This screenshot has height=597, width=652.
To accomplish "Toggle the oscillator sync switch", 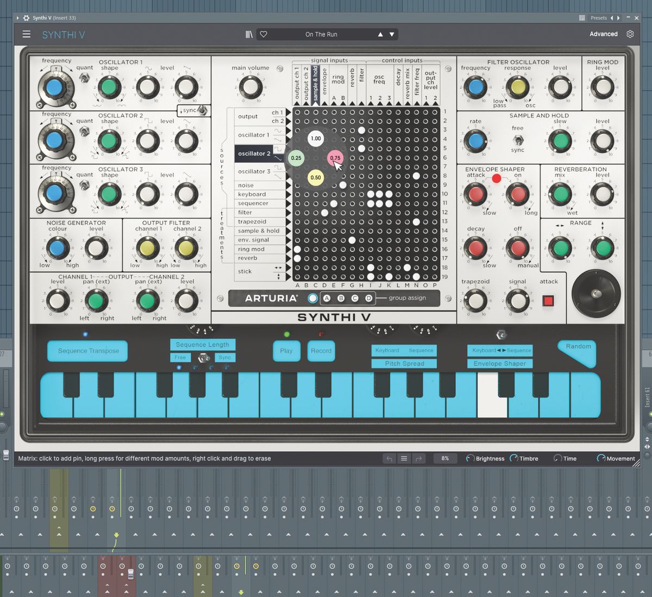I will pyautogui.click(x=202, y=110).
